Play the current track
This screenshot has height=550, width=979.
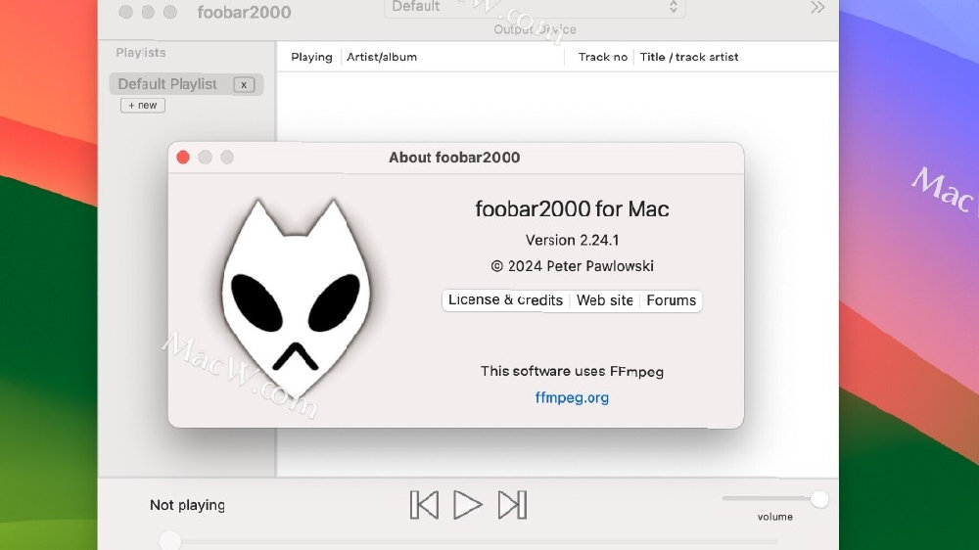coord(467,504)
